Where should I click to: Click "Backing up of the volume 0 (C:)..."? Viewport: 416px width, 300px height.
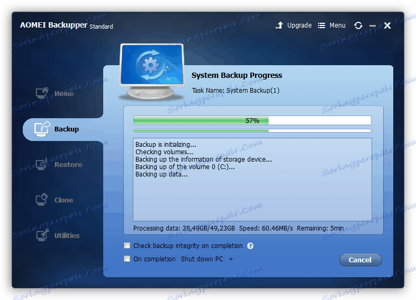[x=185, y=167]
